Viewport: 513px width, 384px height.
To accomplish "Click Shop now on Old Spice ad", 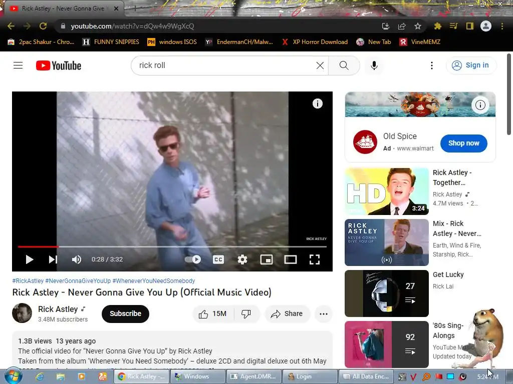I will coord(463,143).
